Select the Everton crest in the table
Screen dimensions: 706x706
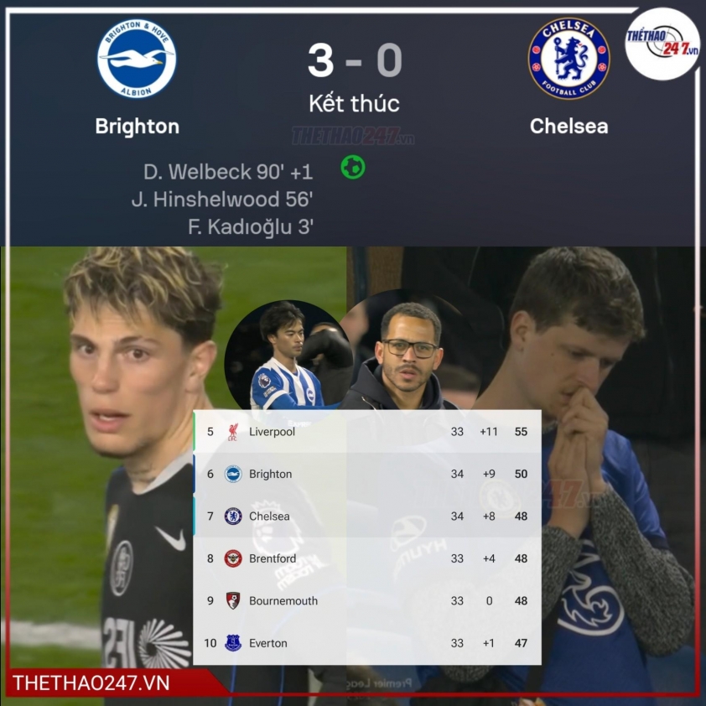[x=233, y=643]
